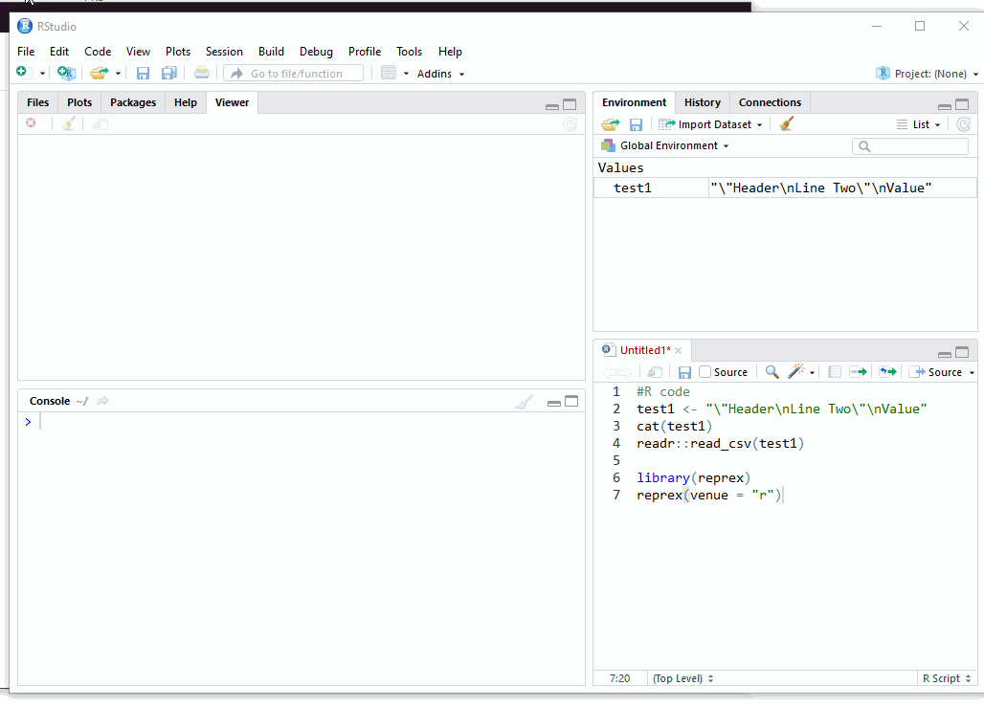Select the Viewer tab
The image size is (984, 707).
233,102
